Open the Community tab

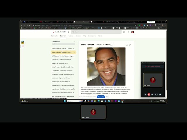pos(54,36)
